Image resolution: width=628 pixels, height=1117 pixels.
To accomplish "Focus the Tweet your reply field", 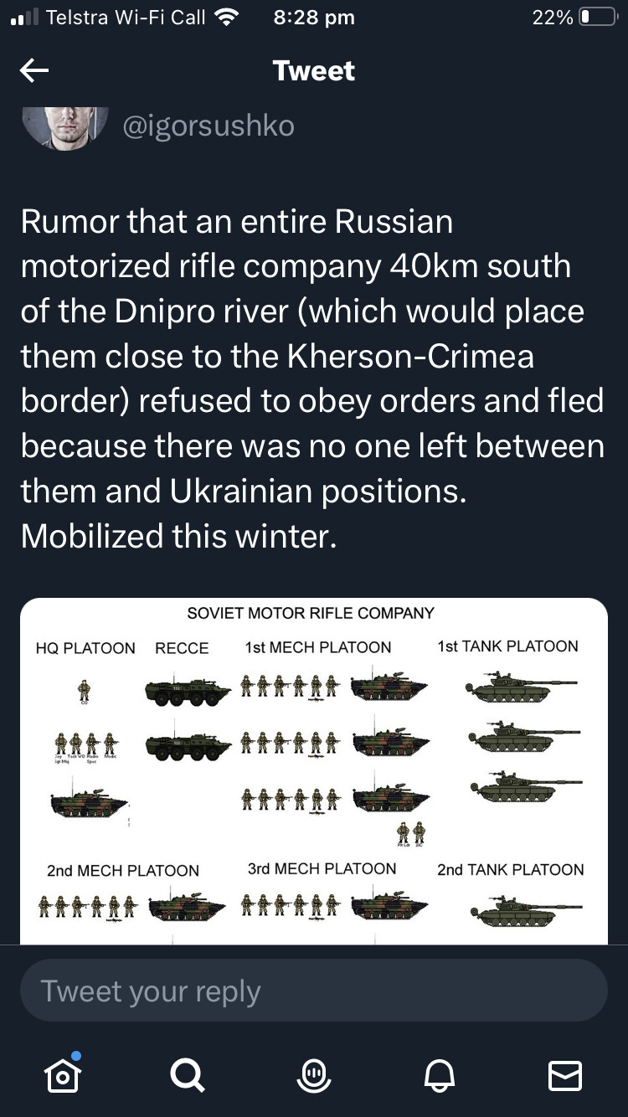I will pyautogui.click(x=314, y=990).
